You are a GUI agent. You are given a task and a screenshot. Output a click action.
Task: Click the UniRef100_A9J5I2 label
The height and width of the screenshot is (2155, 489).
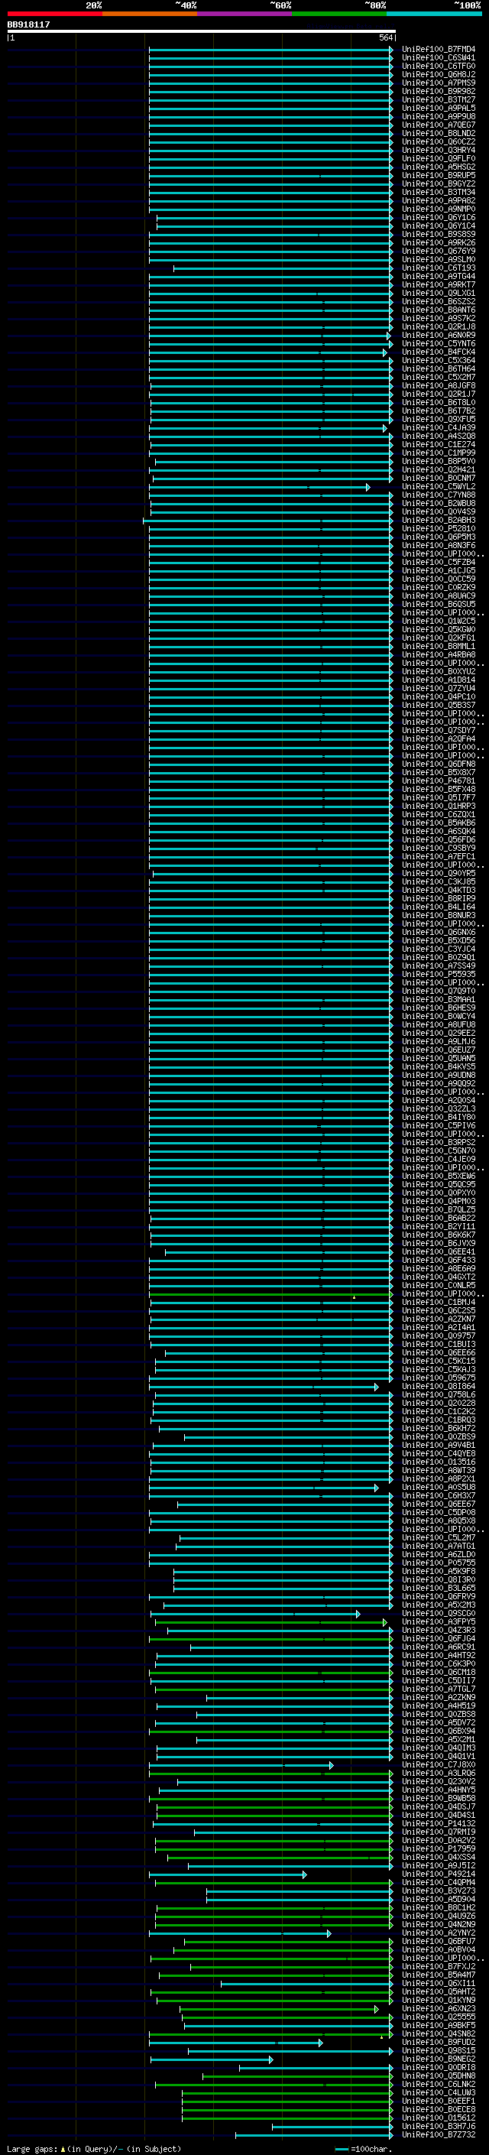click(x=438, y=1865)
